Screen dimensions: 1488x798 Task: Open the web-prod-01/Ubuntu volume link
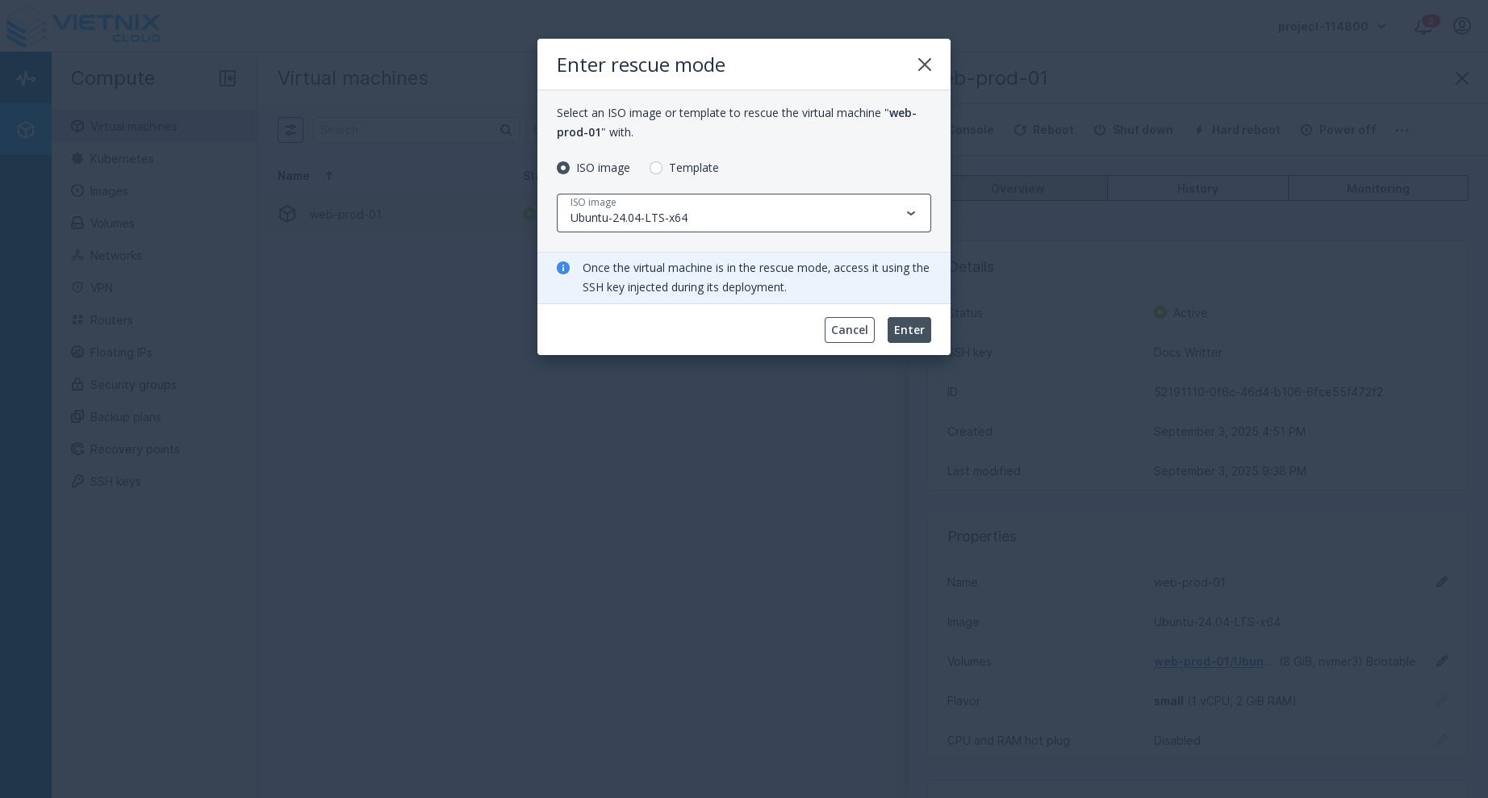pyautogui.click(x=1214, y=662)
